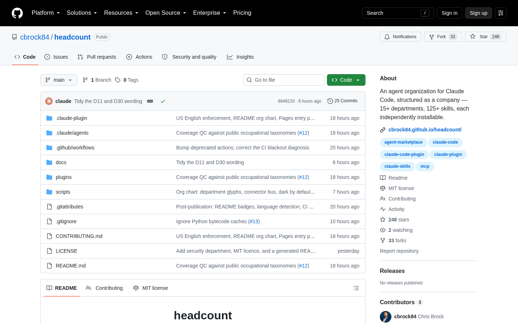Click the .gitignore file icon
The image size is (518, 324).
click(x=49, y=221)
